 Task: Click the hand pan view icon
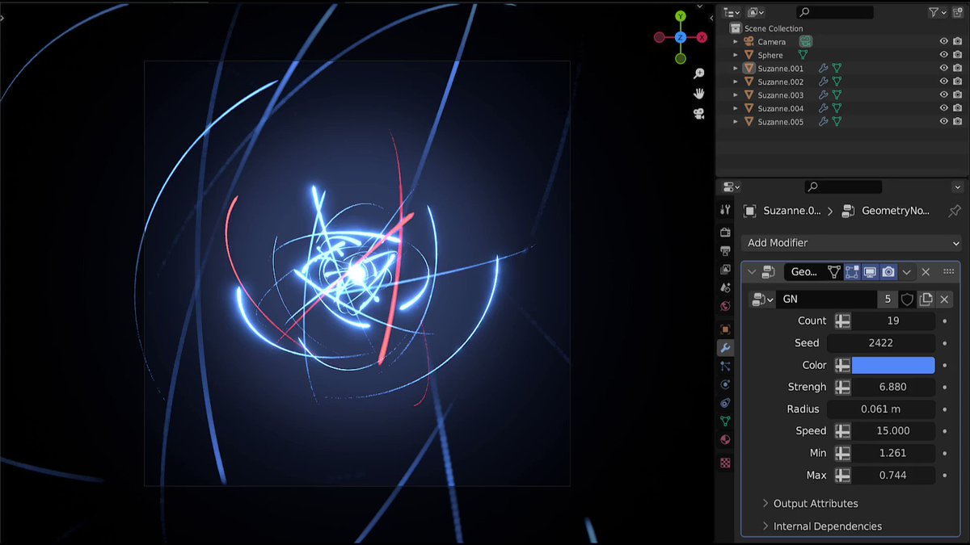[x=699, y=94]
